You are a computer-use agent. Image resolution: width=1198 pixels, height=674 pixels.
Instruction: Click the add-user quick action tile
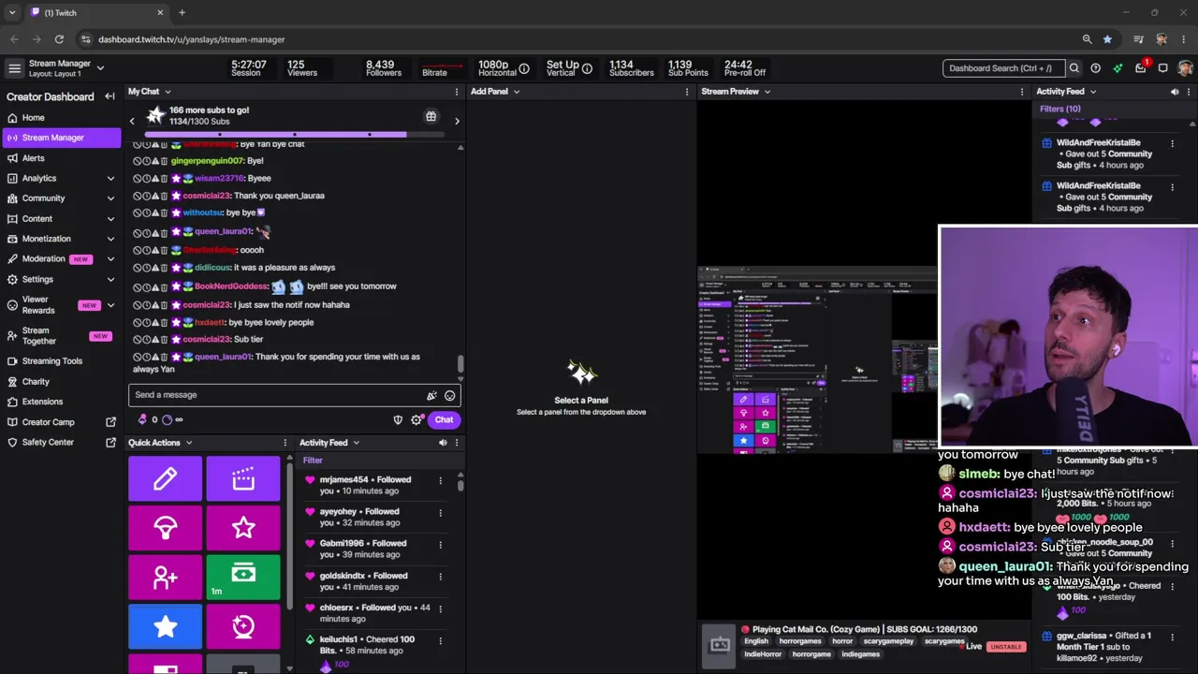coord(165,578)
